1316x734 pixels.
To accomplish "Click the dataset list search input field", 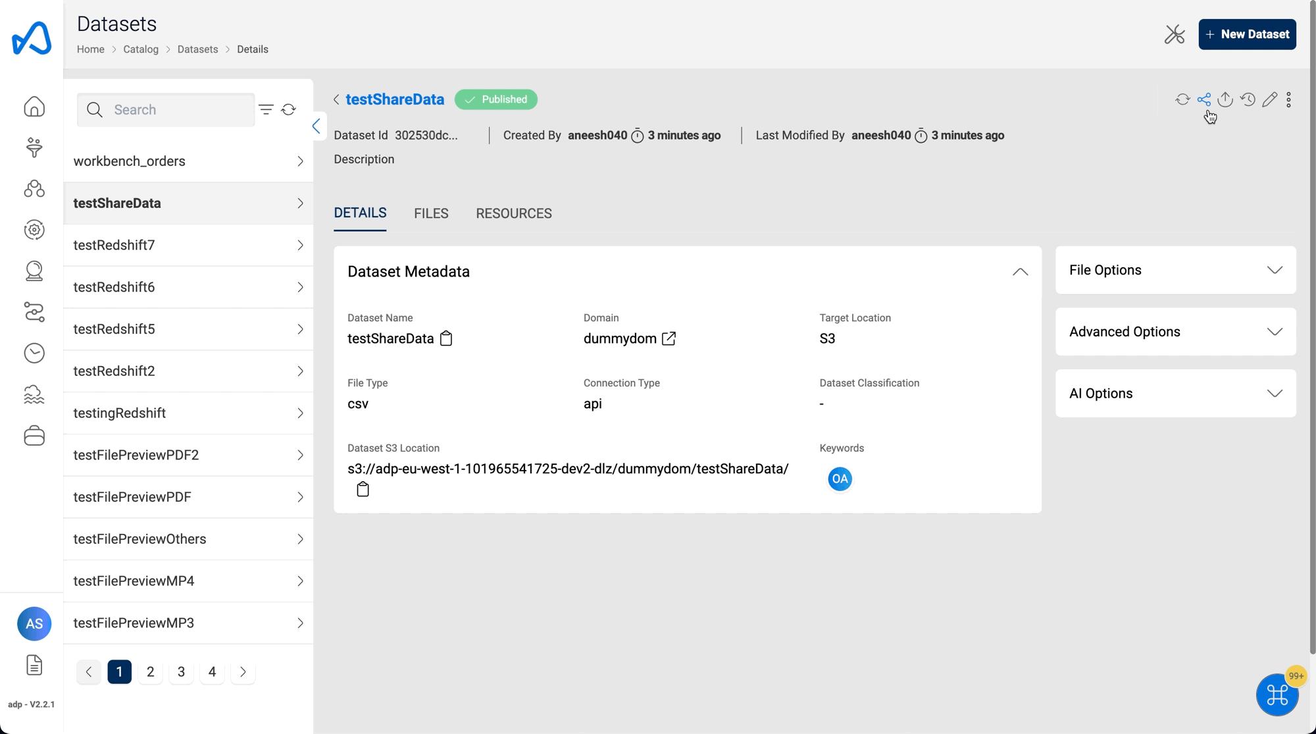I will (x=165, y=109).
